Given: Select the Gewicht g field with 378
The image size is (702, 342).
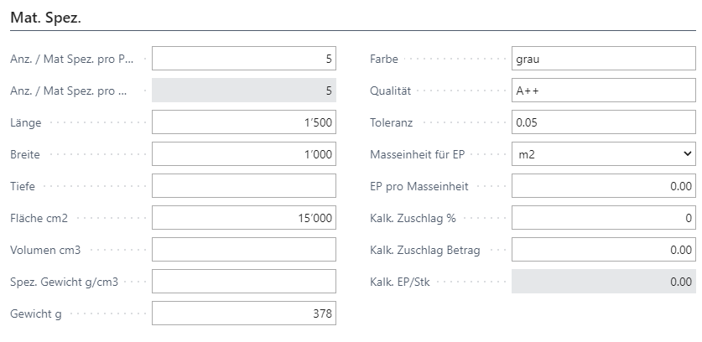Looking at the screenshot, I should (244, 313).
